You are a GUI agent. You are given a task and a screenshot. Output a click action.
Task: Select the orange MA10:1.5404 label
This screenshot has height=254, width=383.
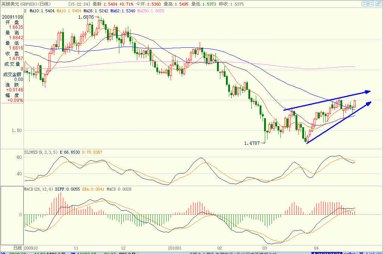(x=69, y=11)
